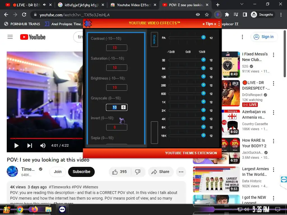Open options for 'Azerbaijan vs Armenia' video

(x=274, y=113)
